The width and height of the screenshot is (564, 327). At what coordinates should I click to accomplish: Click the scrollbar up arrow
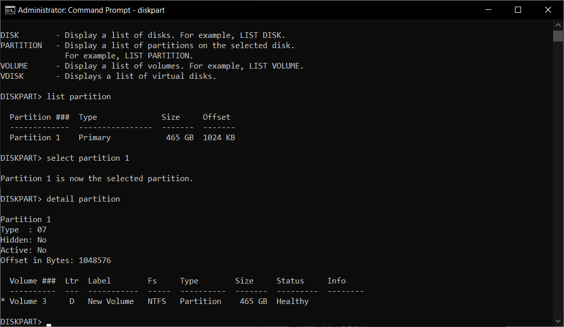558,25
